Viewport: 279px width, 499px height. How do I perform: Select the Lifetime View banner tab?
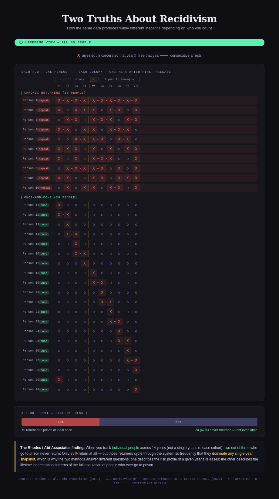(x=139, y=42)
